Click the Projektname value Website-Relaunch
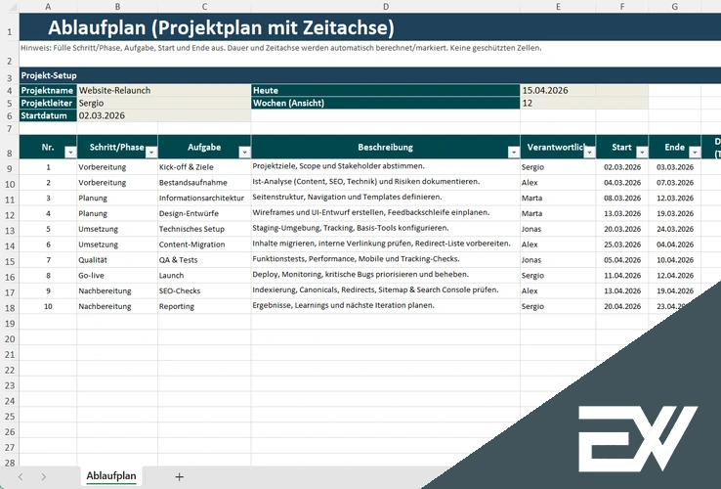The width and height of the screenshot is (721, 489). click(x=164, y=90)
